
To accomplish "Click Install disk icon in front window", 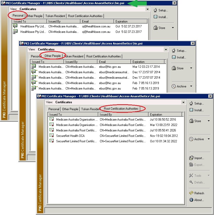I will (191, 110).
